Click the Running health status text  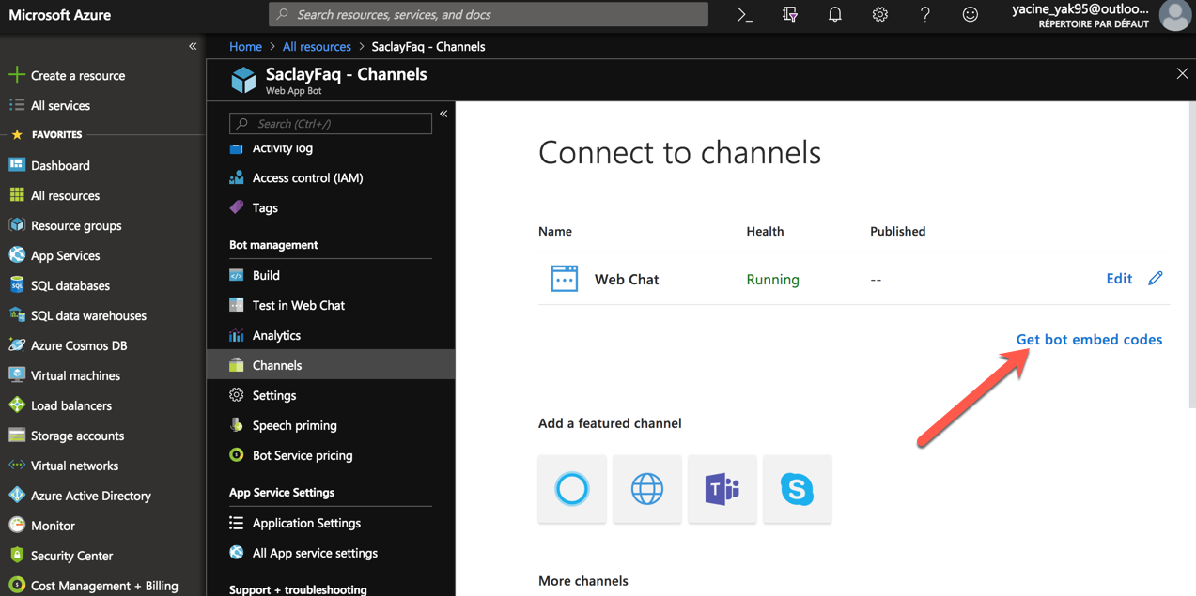pyautogui.click(x=772, y=279)
